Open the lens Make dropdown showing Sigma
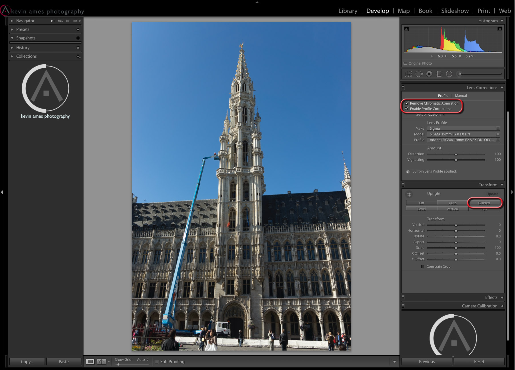 pos(463,129)
